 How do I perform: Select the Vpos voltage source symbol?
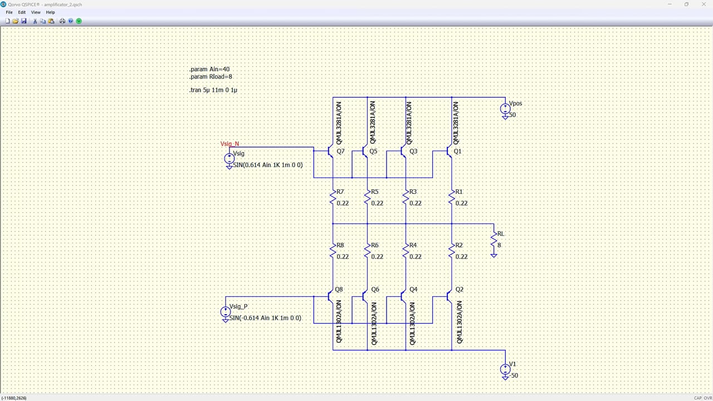pos(505,109)
